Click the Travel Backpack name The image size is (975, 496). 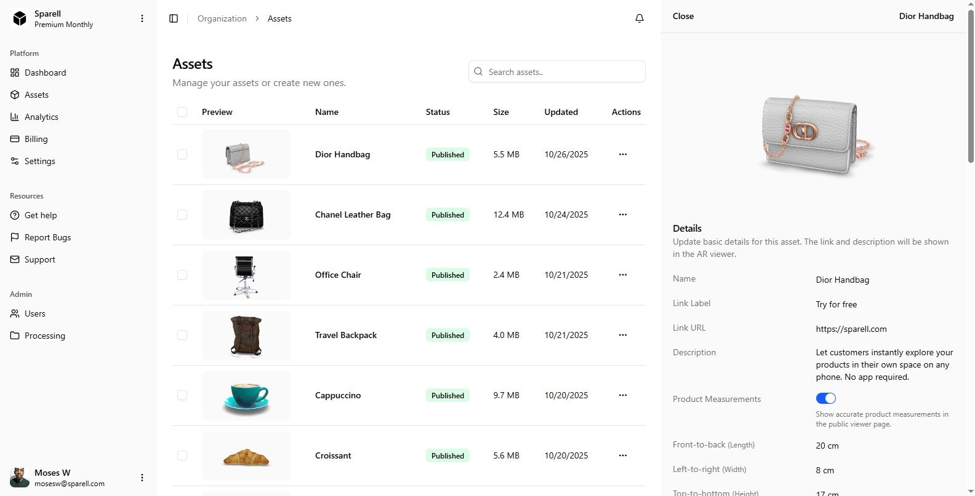click(346, 335)
